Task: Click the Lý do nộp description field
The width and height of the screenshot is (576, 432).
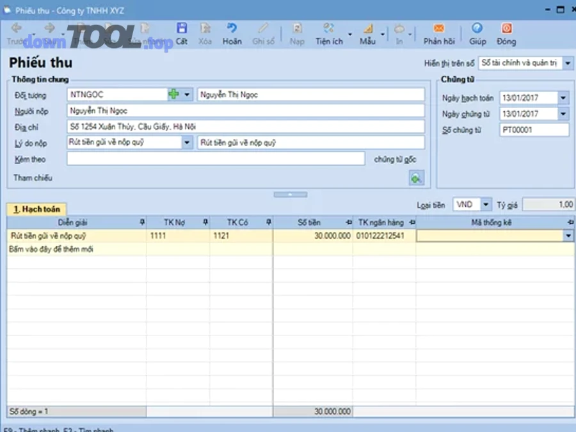Action: [311, 143]
